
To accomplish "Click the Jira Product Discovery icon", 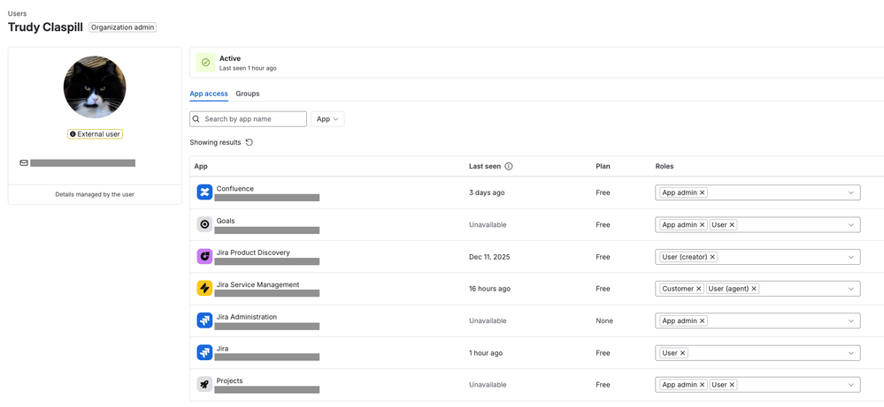I will pos(204,256).
